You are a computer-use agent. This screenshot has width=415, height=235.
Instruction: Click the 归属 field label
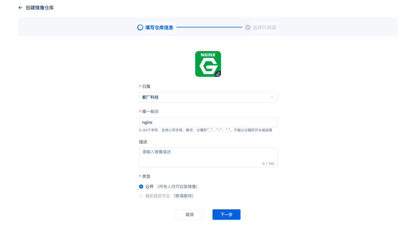click(146, 86)
